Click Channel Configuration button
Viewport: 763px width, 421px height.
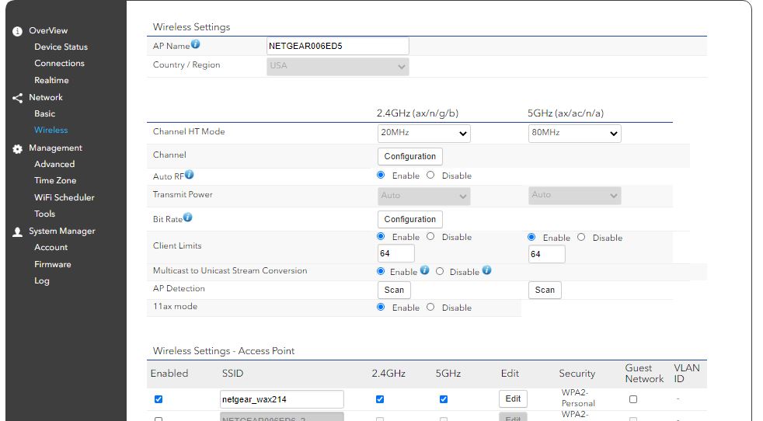point(410,156)
